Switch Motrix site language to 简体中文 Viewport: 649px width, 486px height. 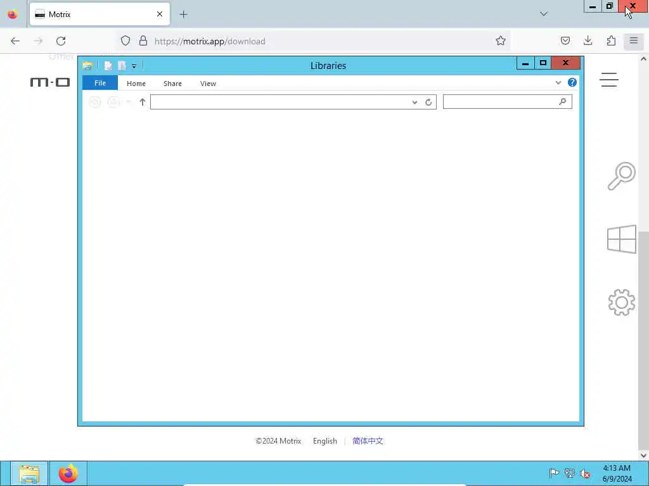368,441
